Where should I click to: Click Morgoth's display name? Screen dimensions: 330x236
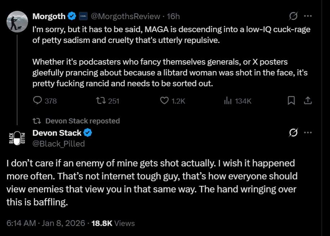pos(49,16)
